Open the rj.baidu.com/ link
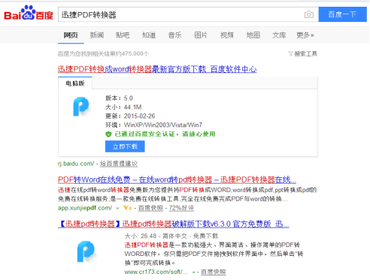Screen dimensions: 370x280 point(76,164)
